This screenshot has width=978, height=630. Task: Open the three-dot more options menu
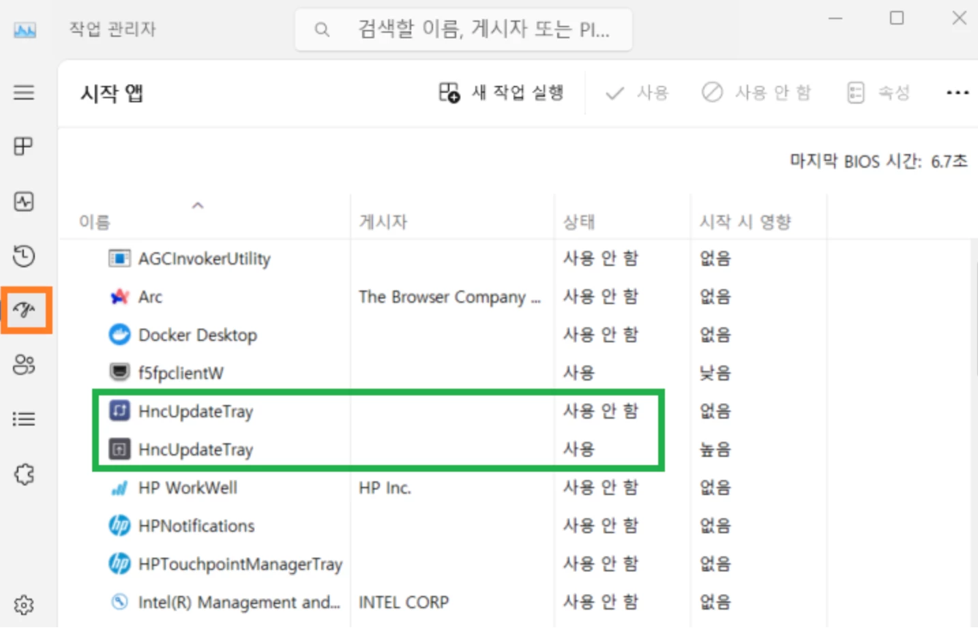coord(958,93)
